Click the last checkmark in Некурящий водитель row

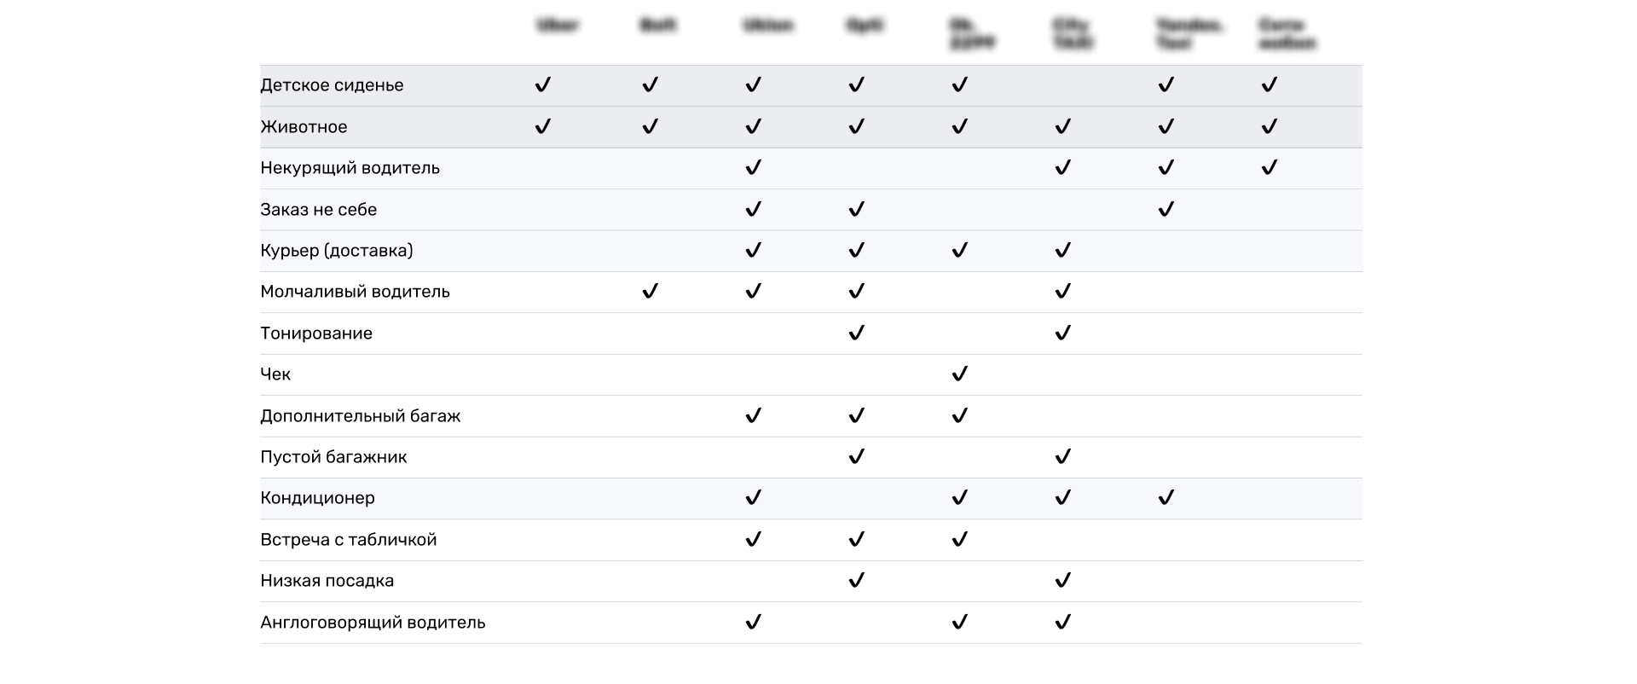coord(1269,167)
